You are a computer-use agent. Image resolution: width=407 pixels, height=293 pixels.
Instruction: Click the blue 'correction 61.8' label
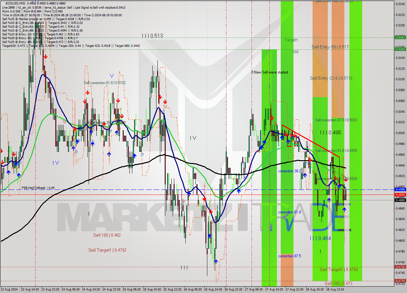tap(290, 212)
